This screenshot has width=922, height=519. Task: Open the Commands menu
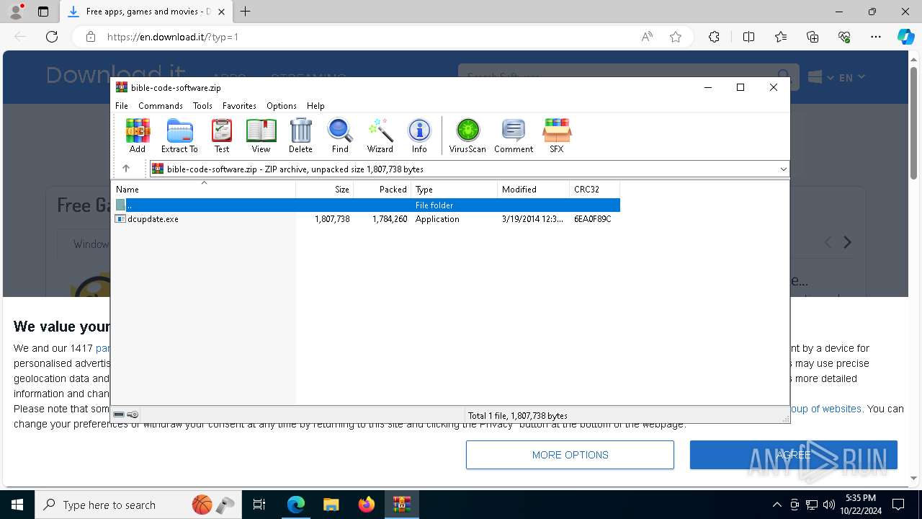pos(161,106)
